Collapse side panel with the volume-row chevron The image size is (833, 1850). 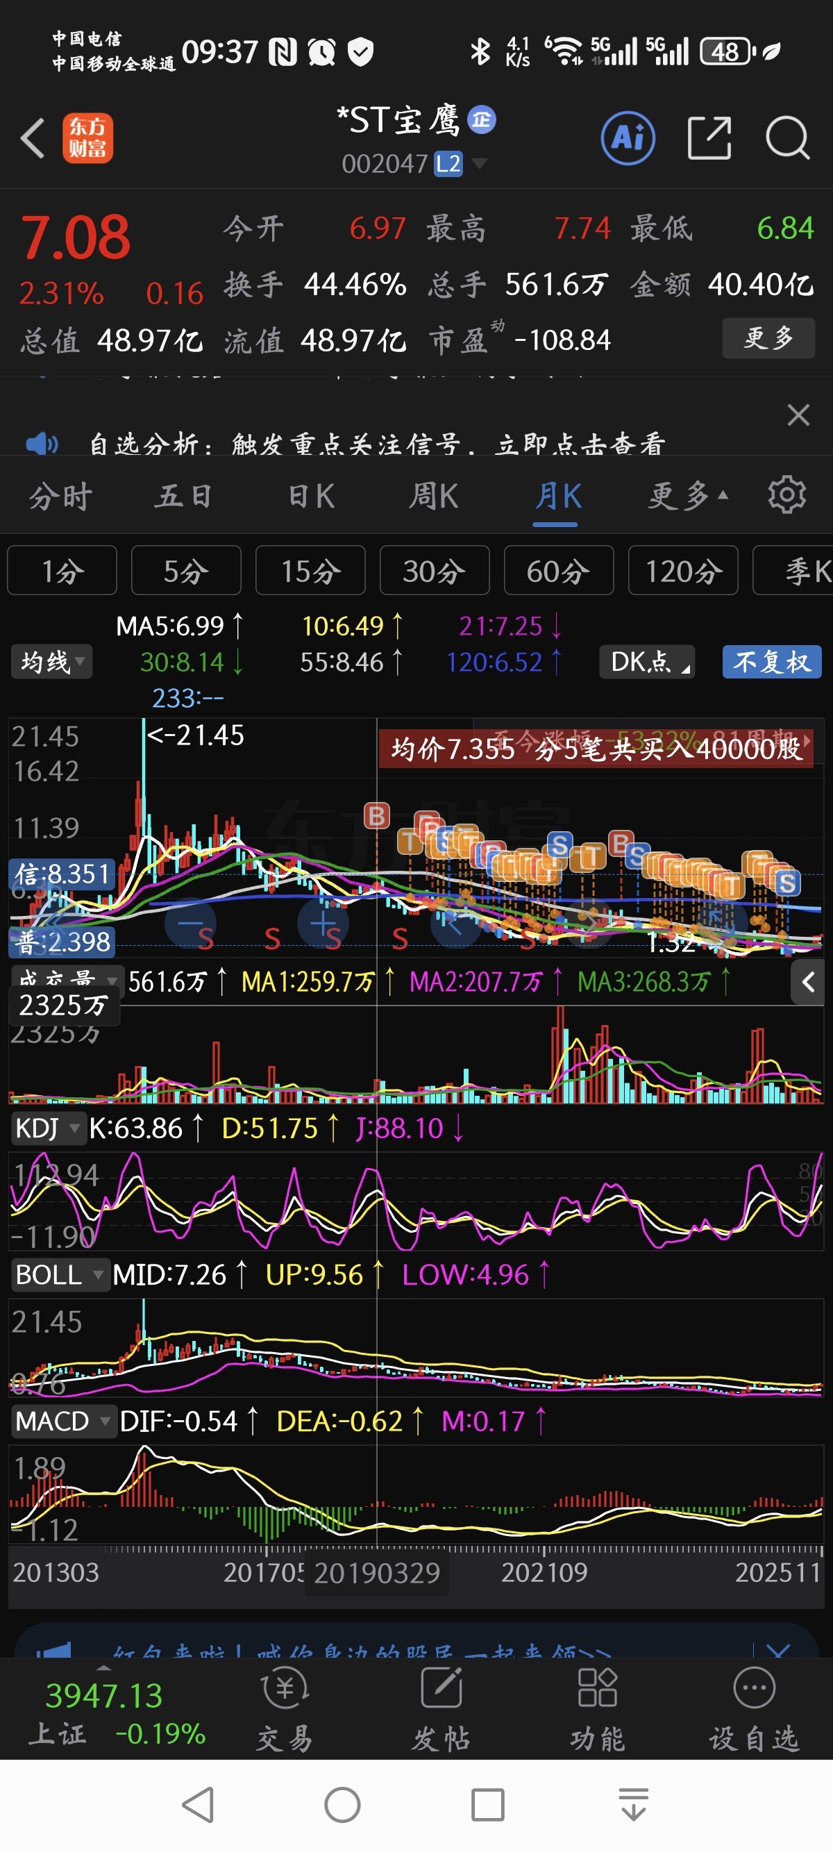tap(808, 982)
